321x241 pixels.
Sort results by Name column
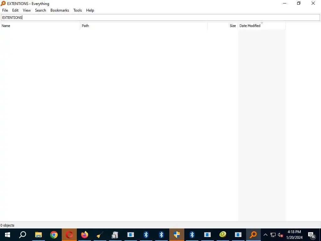(40, 26)
